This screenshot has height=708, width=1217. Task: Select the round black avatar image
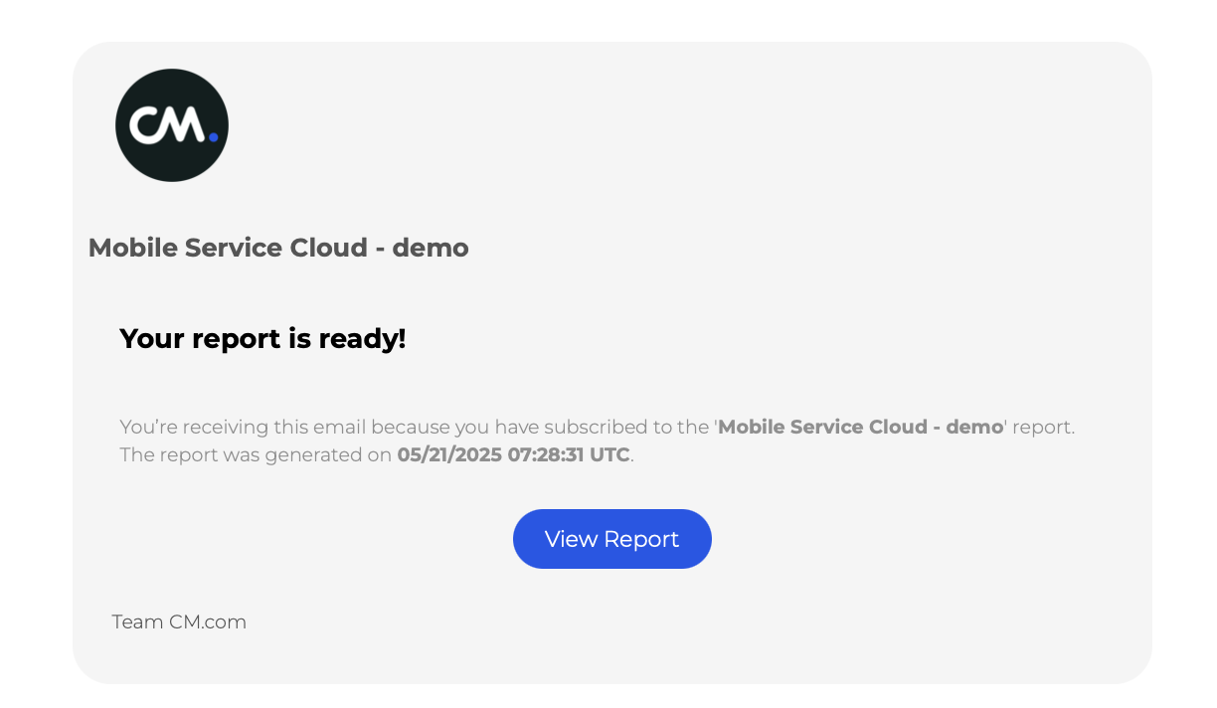point(171,123)
